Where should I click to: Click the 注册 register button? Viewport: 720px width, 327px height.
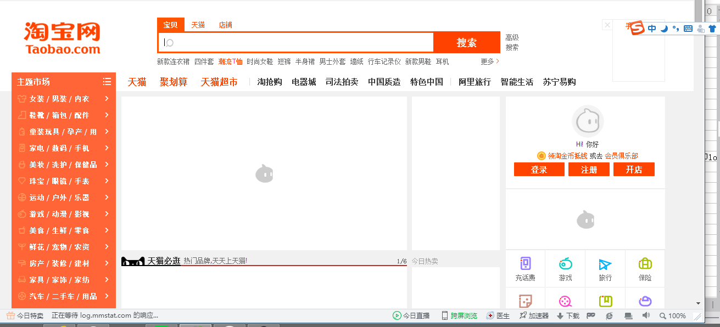pos(589,170)
